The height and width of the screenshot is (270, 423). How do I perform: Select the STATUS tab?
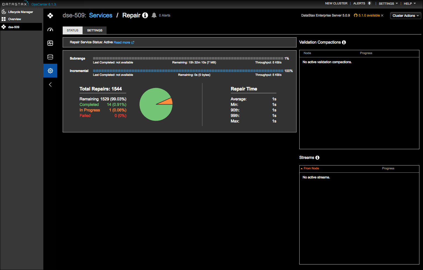point(72,30)
